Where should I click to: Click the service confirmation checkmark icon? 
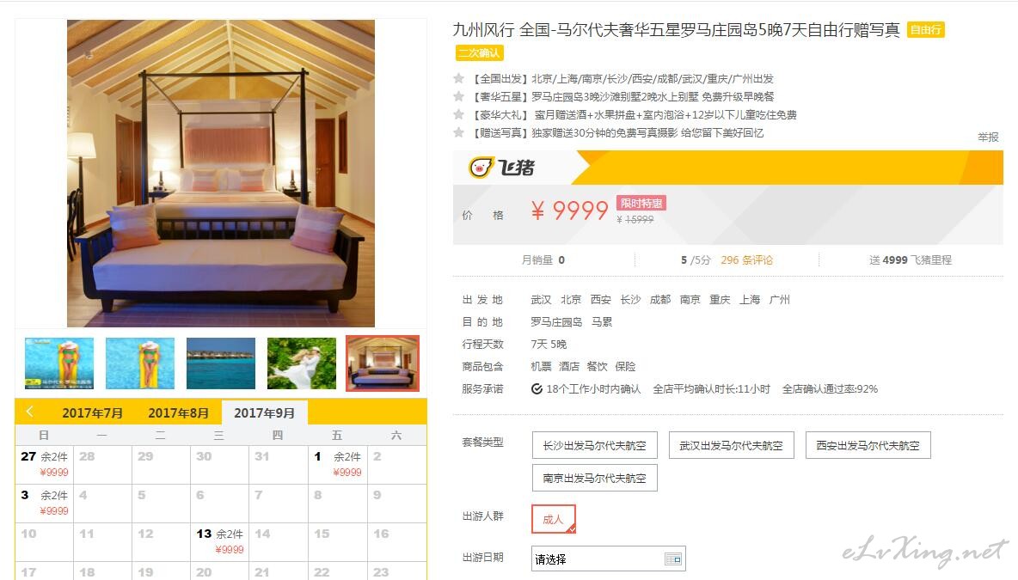coord(537,388)
